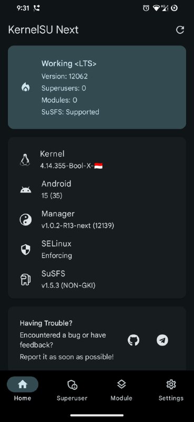Screen dimensions: 194x422
Task: Tap the Android robot icon
Action: 25,190
